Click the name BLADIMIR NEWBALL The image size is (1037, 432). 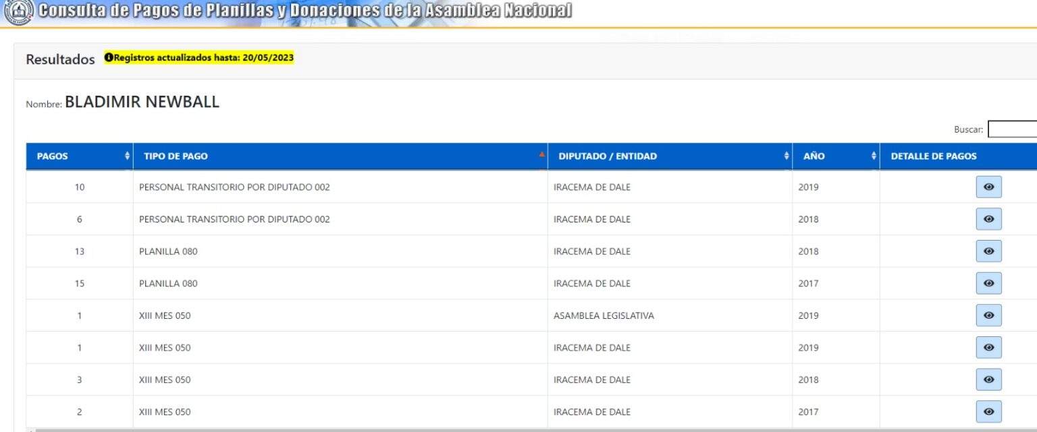pos(142,102)
